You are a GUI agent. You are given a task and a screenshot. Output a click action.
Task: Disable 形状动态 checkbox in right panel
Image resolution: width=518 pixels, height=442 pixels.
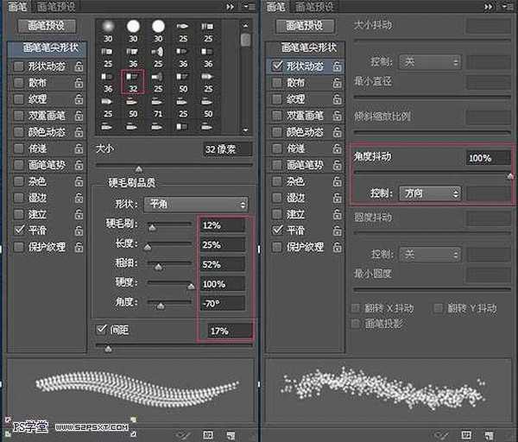pyautogui.click(x=276, y=66)
